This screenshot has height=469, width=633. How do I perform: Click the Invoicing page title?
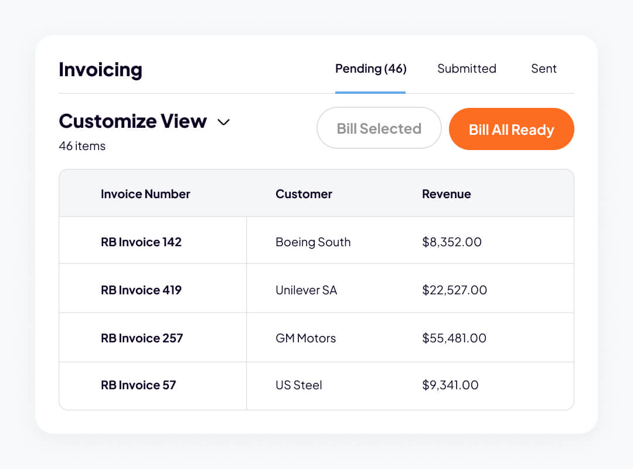pyautogui.click(x=101, y=70)
